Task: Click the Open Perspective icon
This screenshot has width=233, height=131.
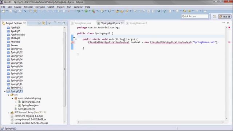Action: tap(214, 16)
